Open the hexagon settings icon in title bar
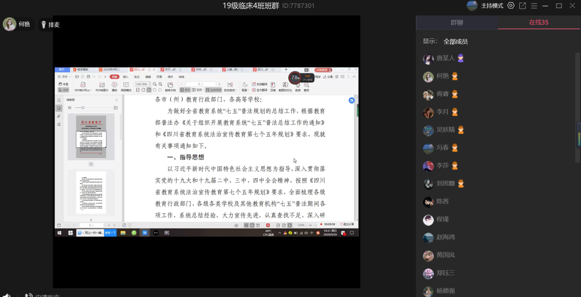 click(511, 5)
